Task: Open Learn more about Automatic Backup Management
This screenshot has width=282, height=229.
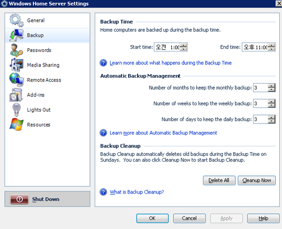Action: 163,133
